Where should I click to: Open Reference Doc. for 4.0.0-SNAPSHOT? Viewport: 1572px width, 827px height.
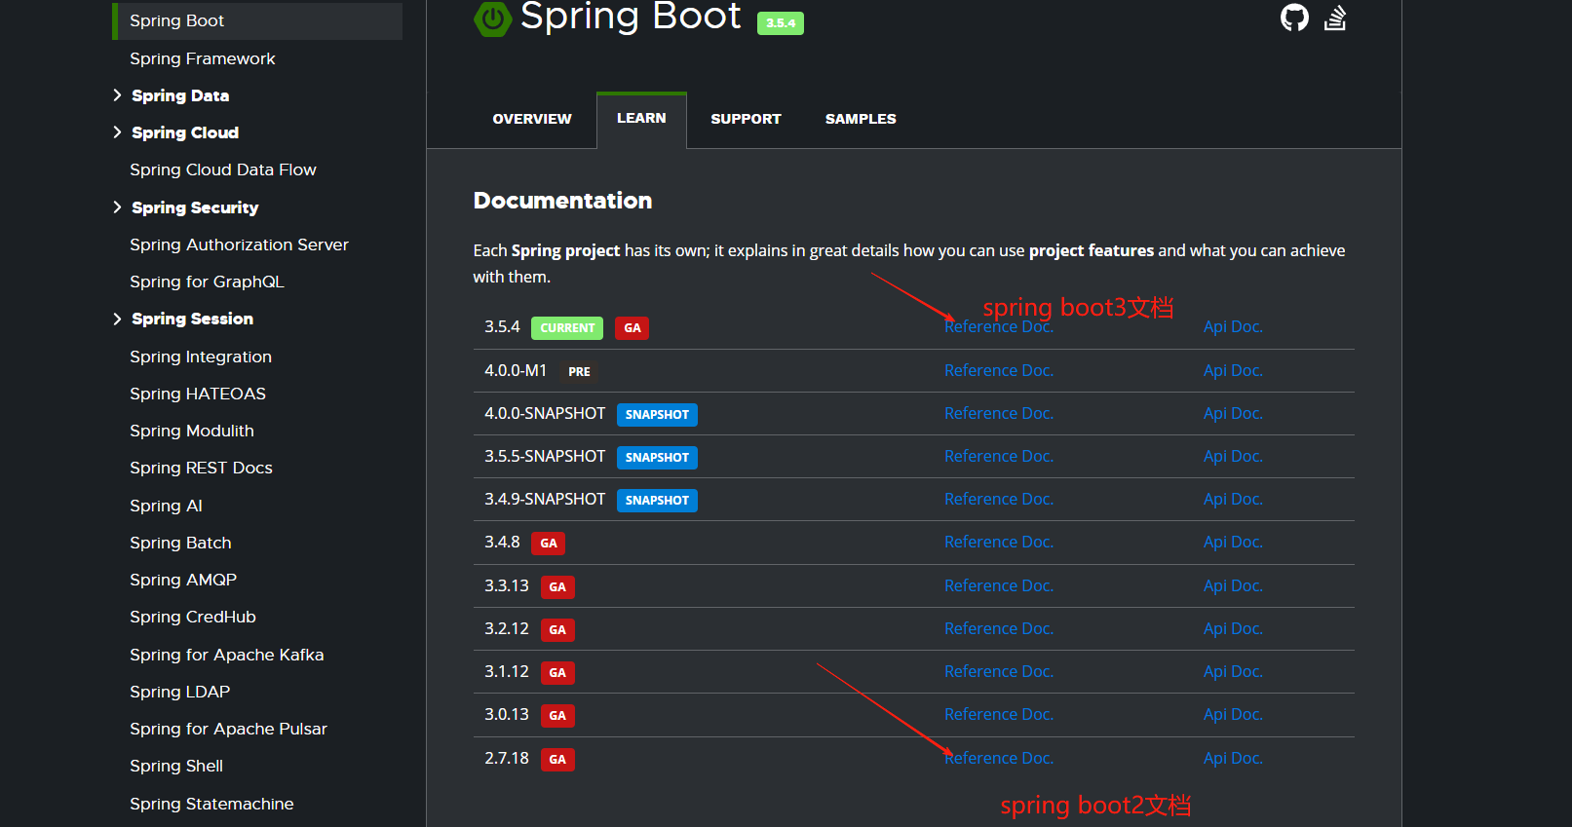999,413
